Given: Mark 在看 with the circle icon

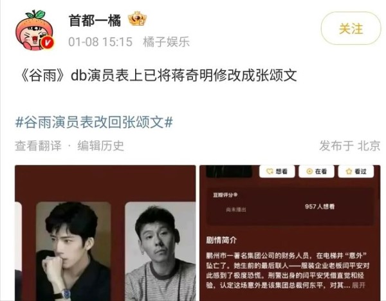Looking at the screenshot, I should [317, 171].
